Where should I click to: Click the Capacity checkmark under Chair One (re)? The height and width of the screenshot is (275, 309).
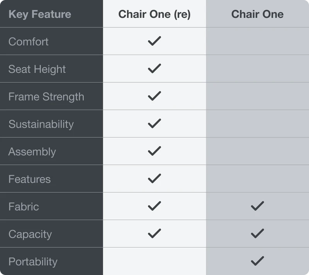pyautogui.click(x=154, y=234)
